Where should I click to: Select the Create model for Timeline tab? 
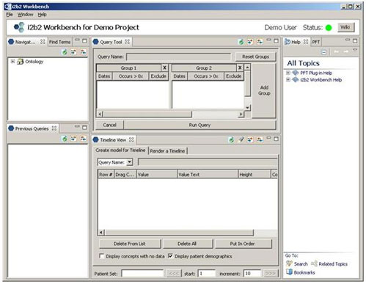tap(120, 150)
